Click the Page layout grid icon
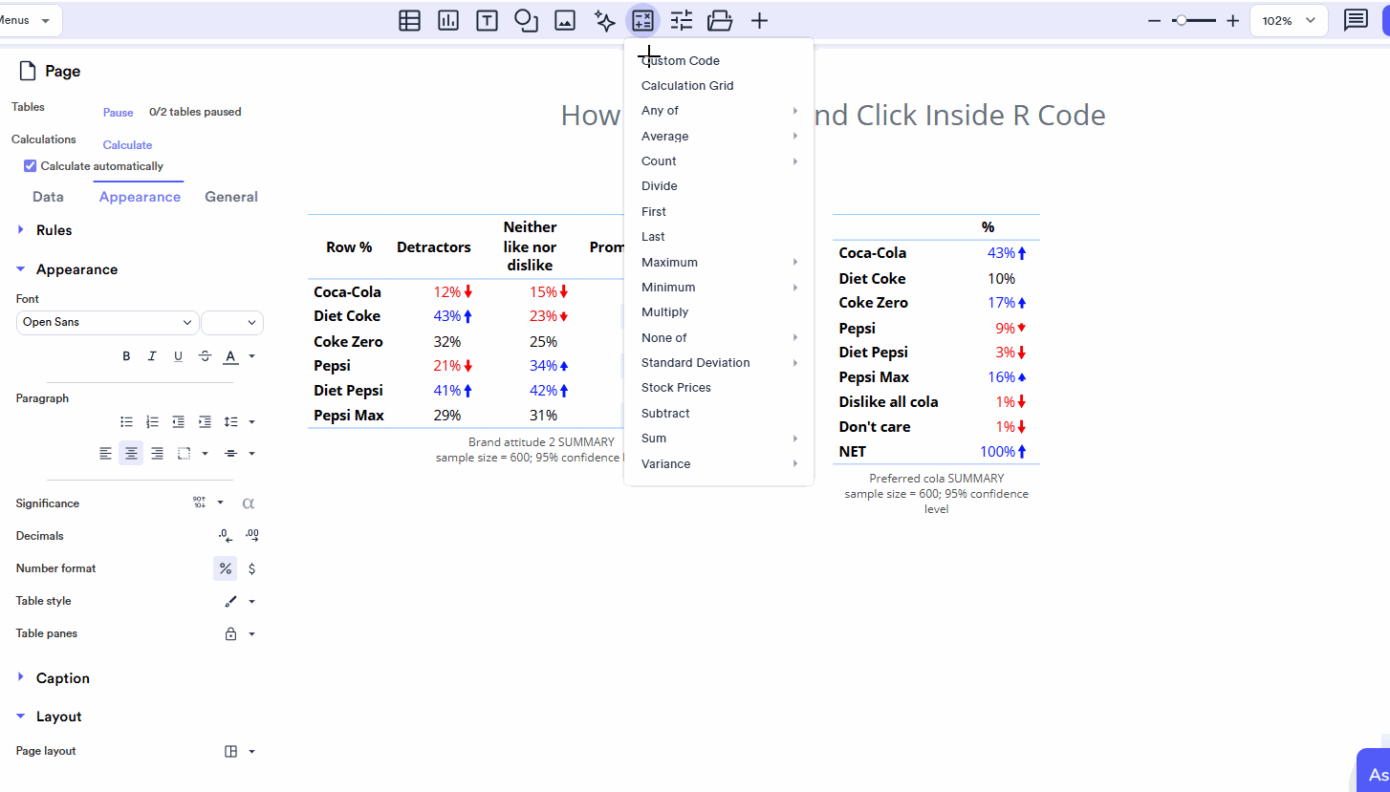The image size is (1390, 792). tap(230, 751)
